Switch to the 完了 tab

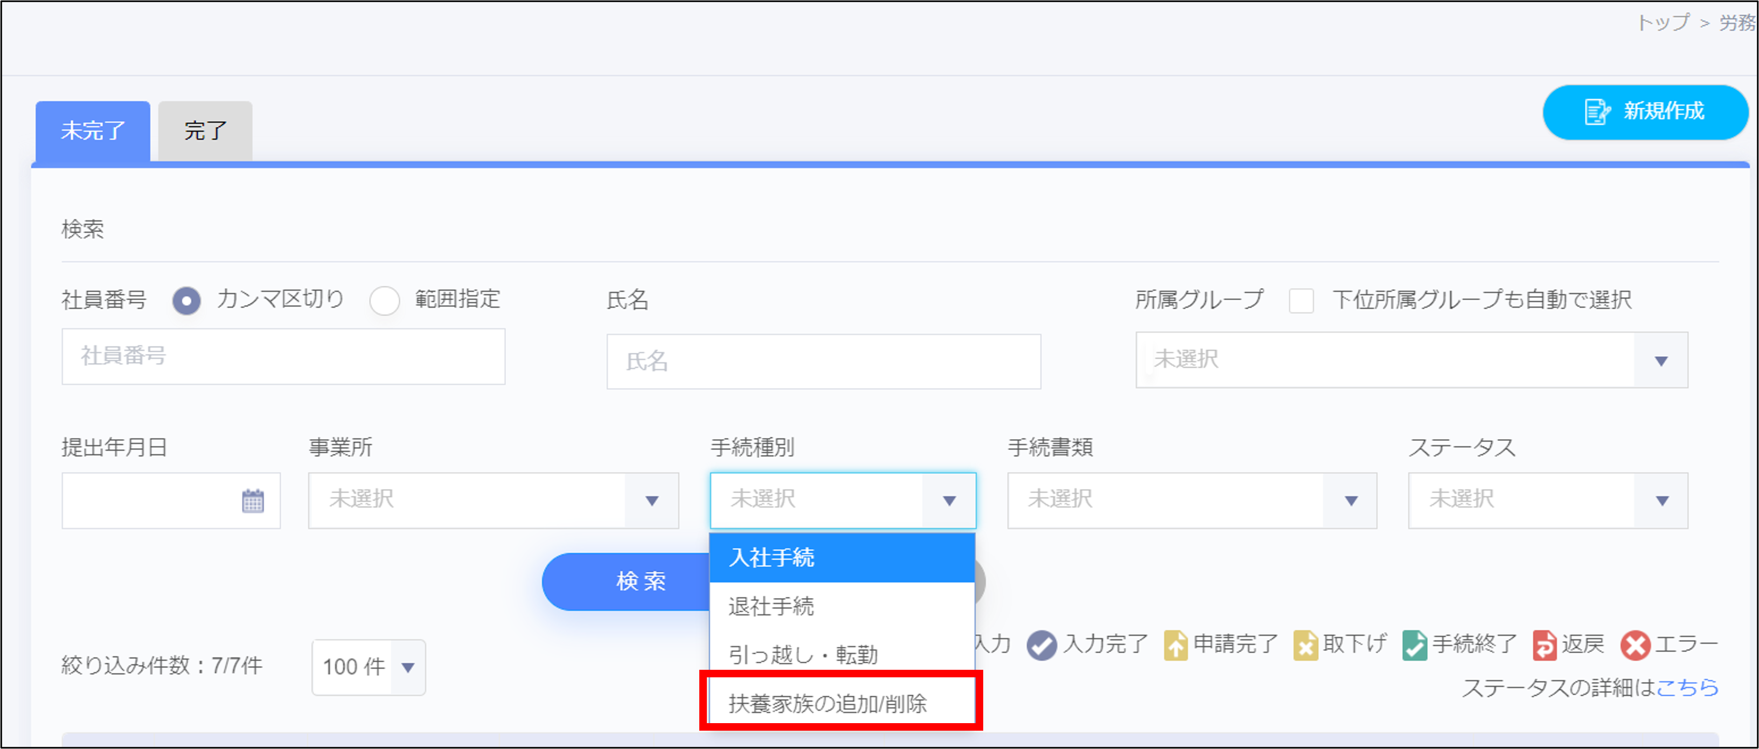coord(205,131)
